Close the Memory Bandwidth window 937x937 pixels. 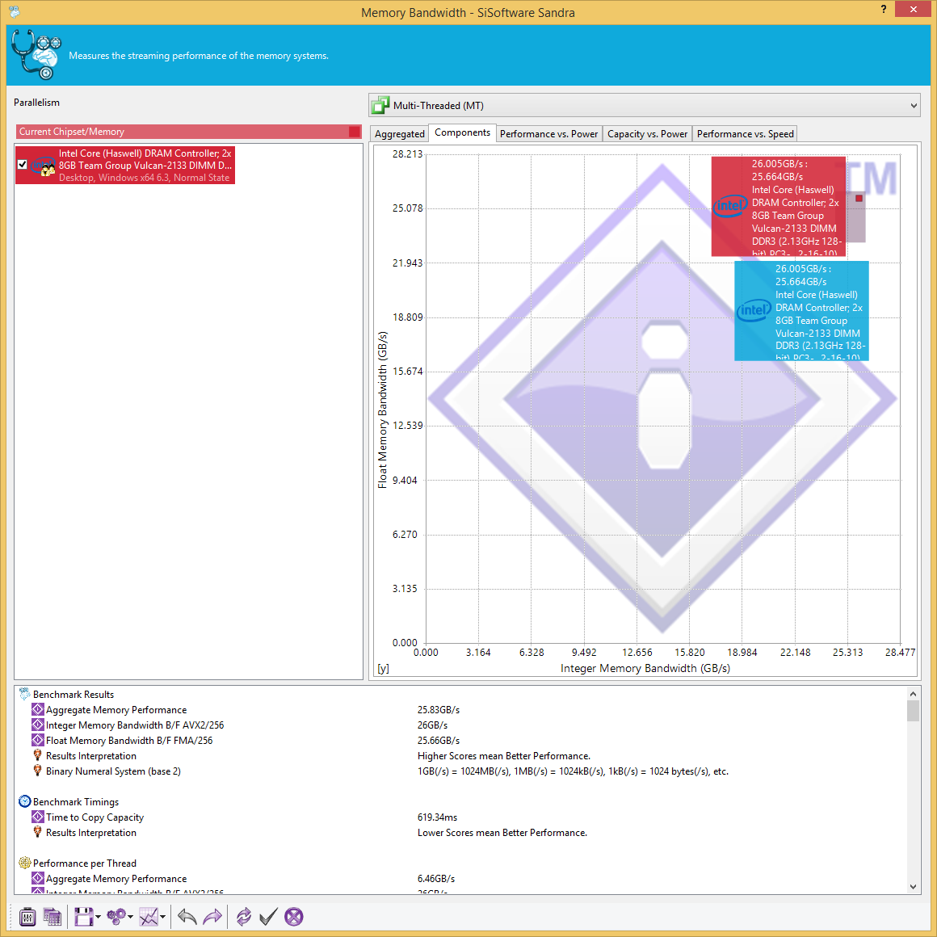click(913, 9)
